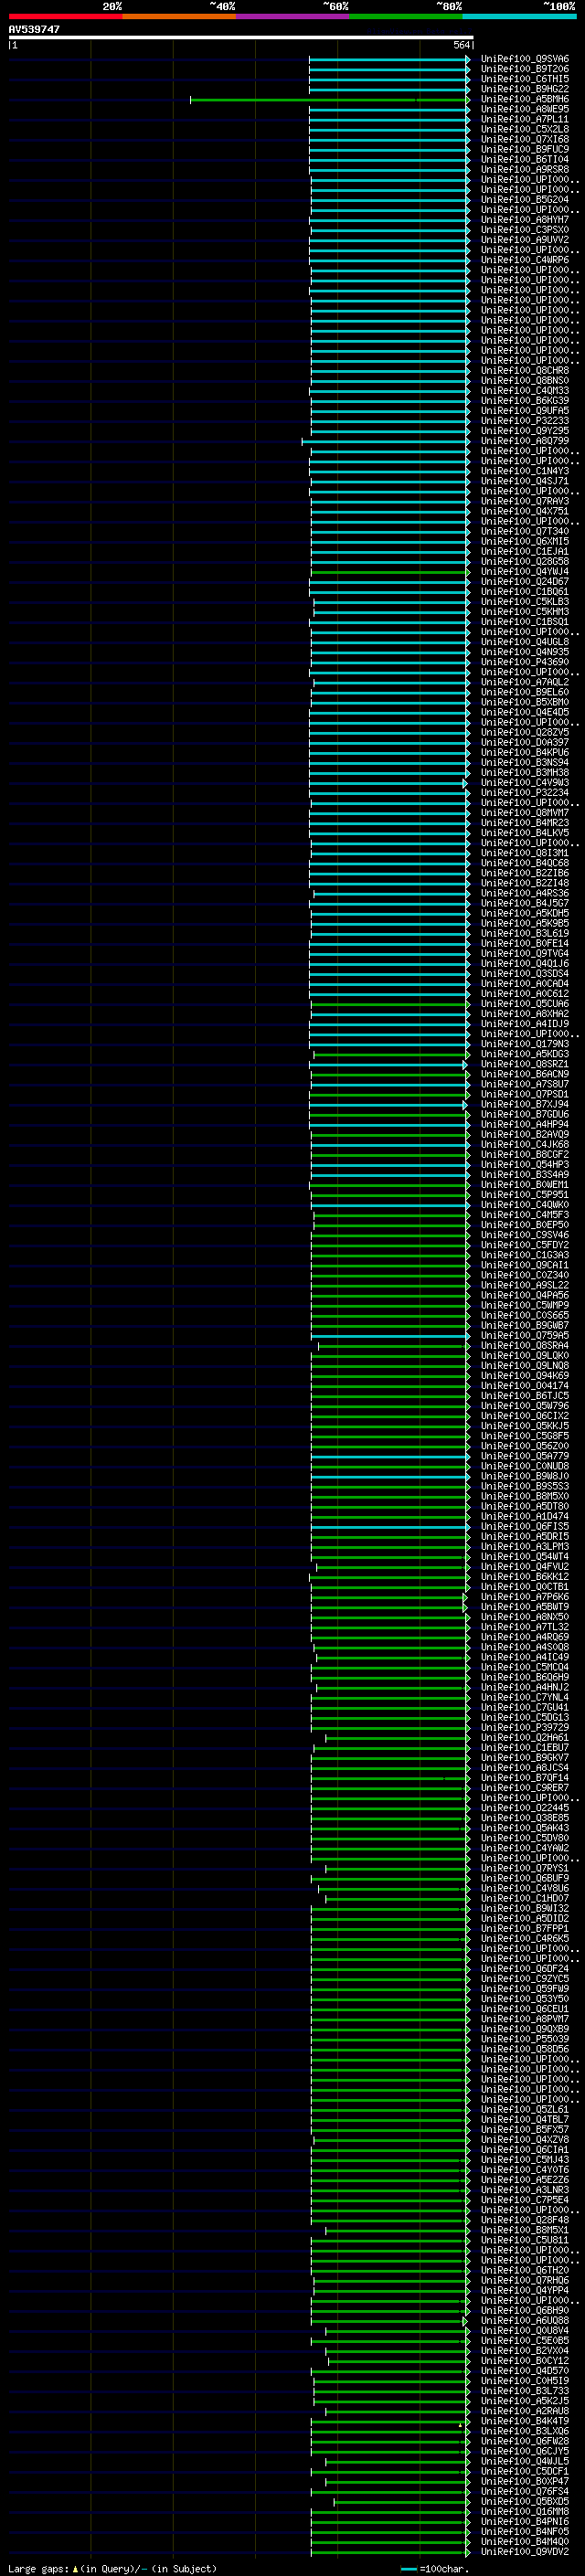The width and height of the screenshot is (585, 2576).
Task: Click hit label UniRef100_A9SL22
Action: pos(525,1285)
